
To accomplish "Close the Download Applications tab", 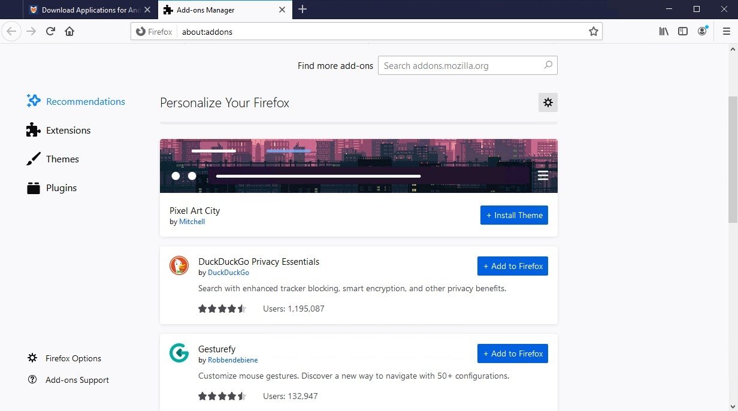I will tap(147, 10).
